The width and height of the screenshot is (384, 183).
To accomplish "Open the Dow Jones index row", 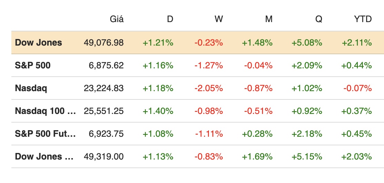I will 39,43.
